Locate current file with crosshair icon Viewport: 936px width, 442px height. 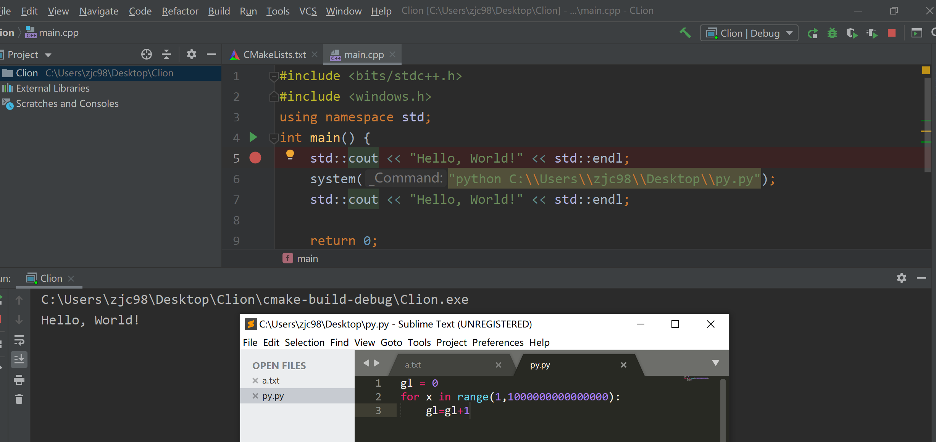pos(147,55)
